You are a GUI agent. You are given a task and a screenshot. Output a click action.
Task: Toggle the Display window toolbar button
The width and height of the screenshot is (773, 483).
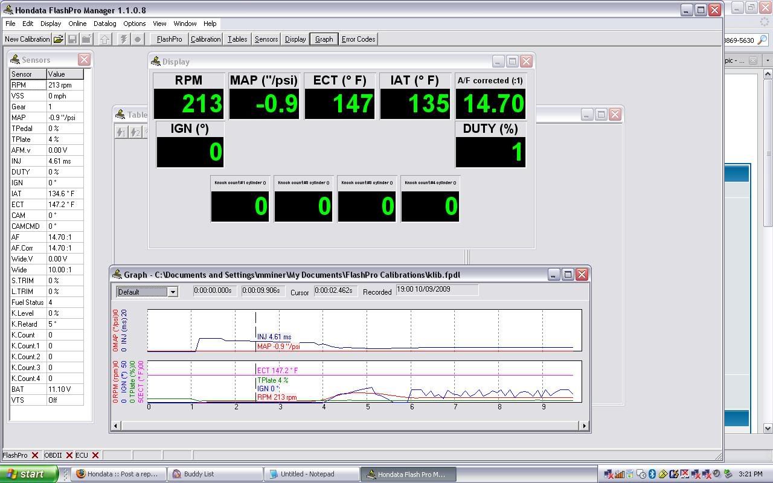click(295, 39)
